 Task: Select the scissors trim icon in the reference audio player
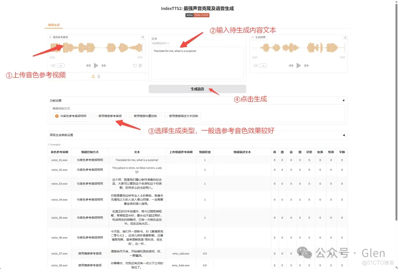141,65
